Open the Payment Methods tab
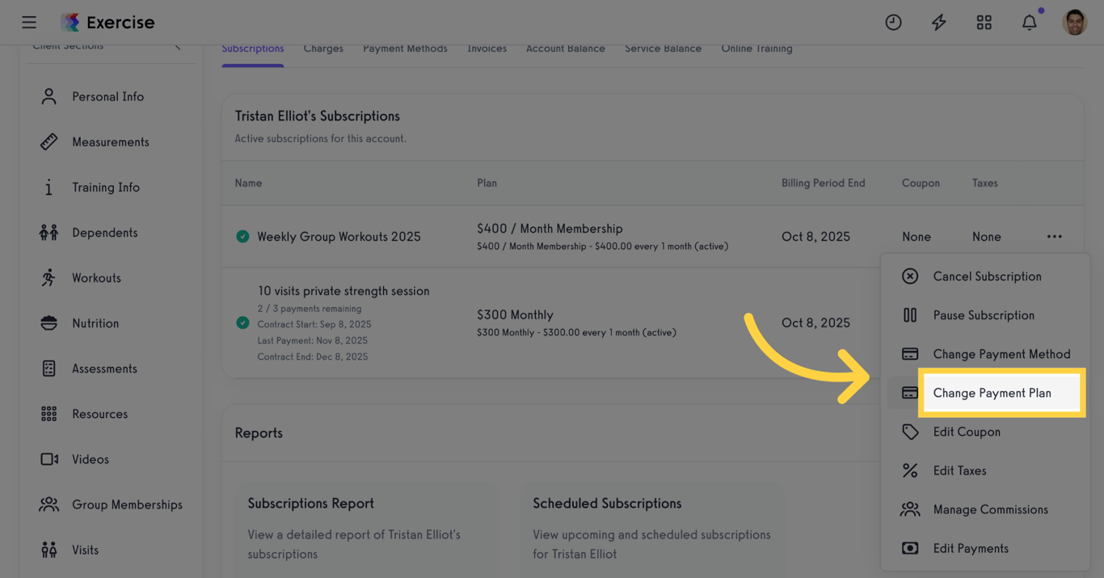 [x=405, y=49]
